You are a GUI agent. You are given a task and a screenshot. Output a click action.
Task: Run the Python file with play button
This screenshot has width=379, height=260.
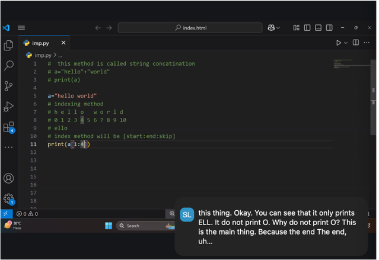(x=339, y=43)
